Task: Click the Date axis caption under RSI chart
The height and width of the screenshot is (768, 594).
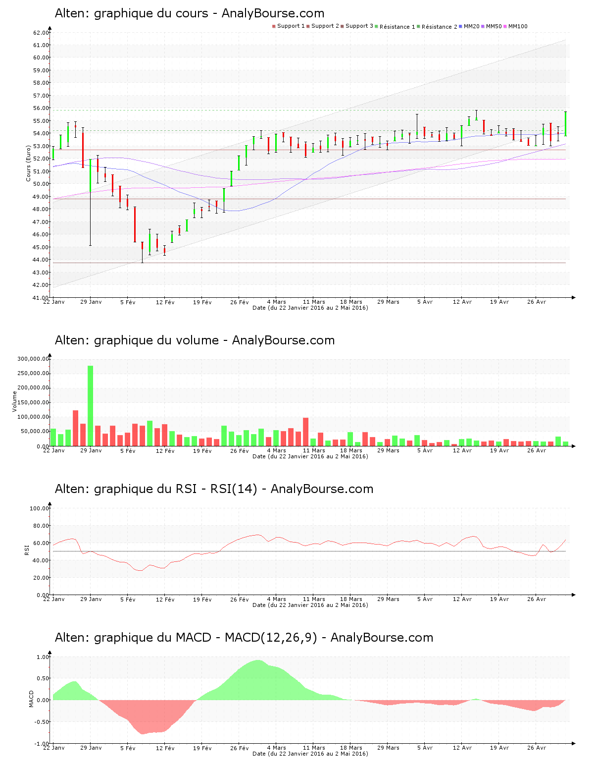Action: click(x=310, y=605)
